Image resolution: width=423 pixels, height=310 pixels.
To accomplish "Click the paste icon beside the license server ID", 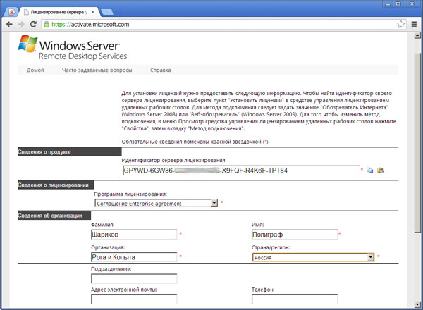I will pyautogui.click(x=381, y=170).
